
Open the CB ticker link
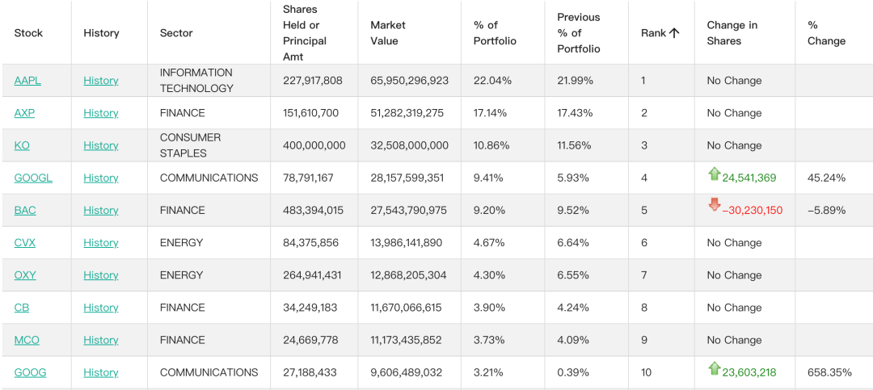[x=22, y=308]
